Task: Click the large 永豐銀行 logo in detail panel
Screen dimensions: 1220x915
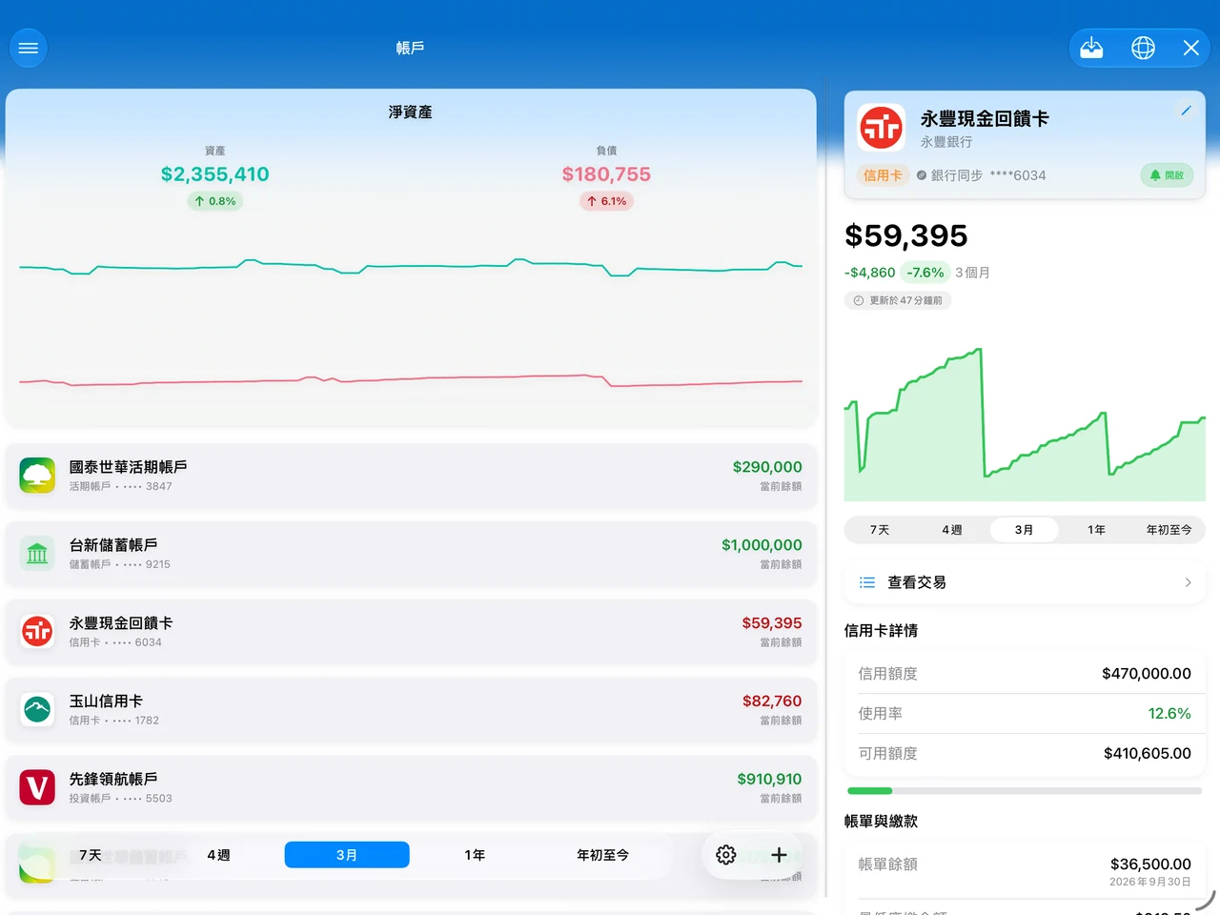Action: pyautogui.click(x=882, y=128)
